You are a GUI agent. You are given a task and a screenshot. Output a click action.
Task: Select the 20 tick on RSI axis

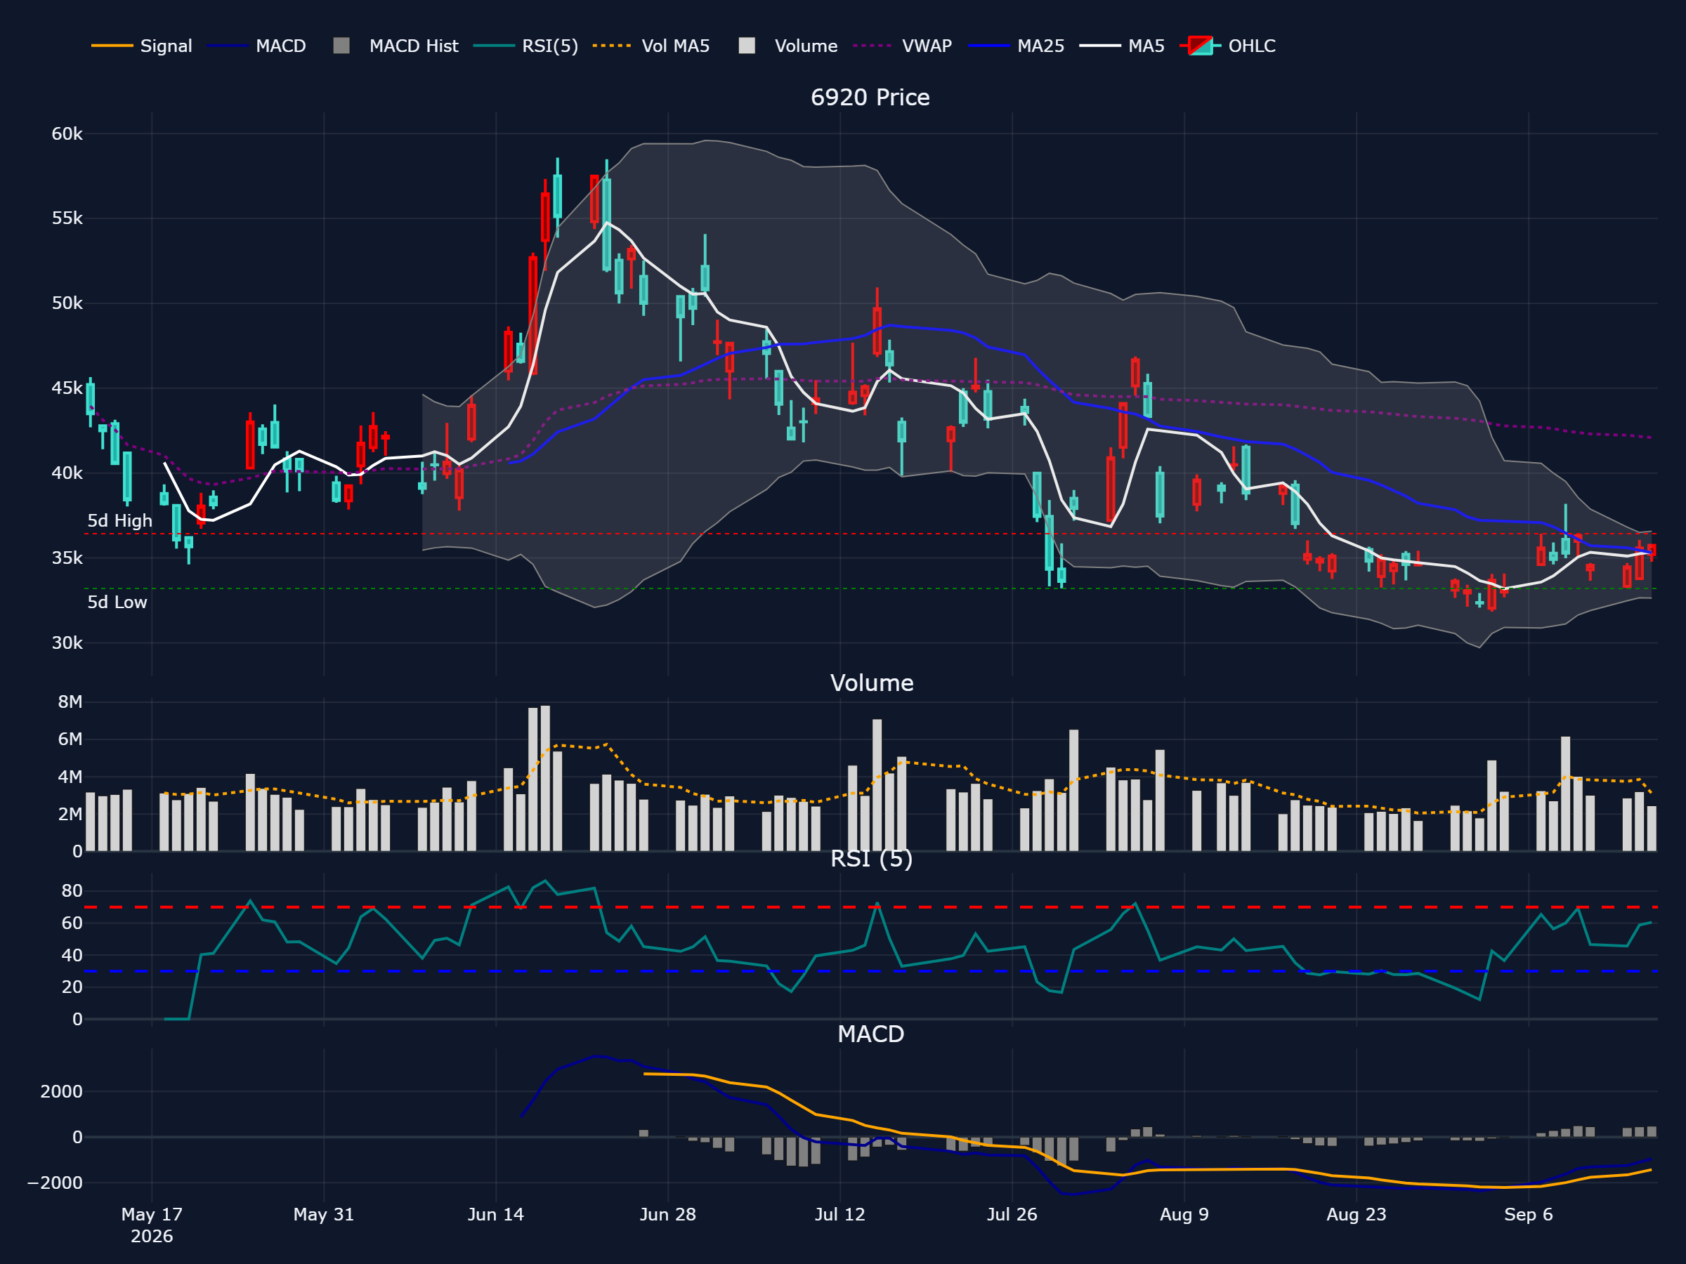[x=72, y=987]
